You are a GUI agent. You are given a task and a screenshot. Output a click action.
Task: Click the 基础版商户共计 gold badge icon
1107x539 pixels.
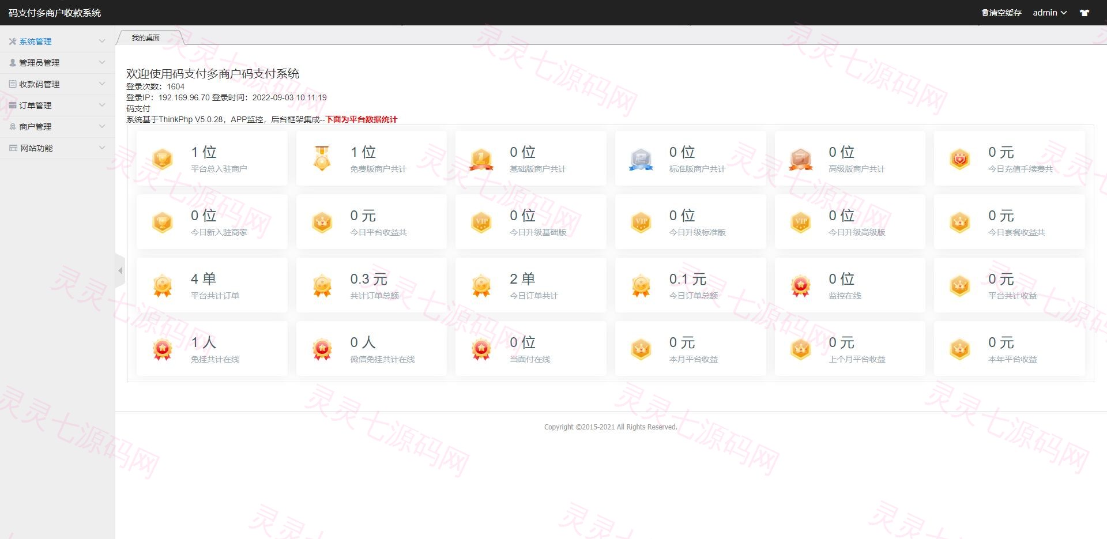point(481,159)
